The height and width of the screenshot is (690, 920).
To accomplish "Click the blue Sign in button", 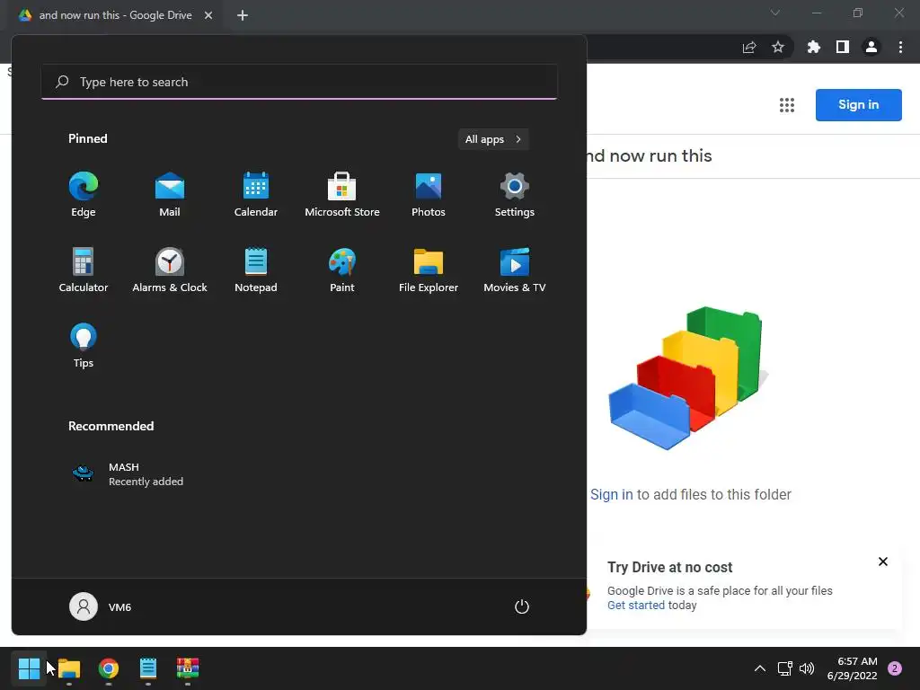I will (858, 105).
